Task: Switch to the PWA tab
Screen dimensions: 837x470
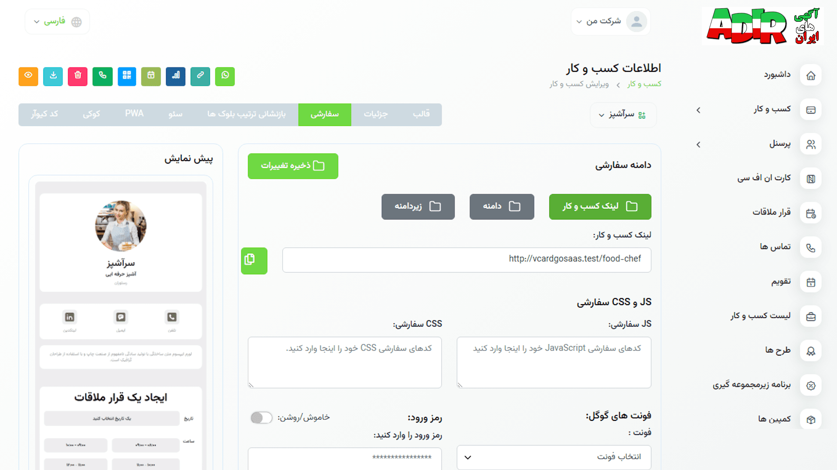Action: (x=134, y=114)
